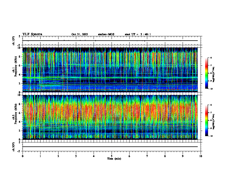Click the "ch.3(V)" waveform axis label

tap(14, 147)
